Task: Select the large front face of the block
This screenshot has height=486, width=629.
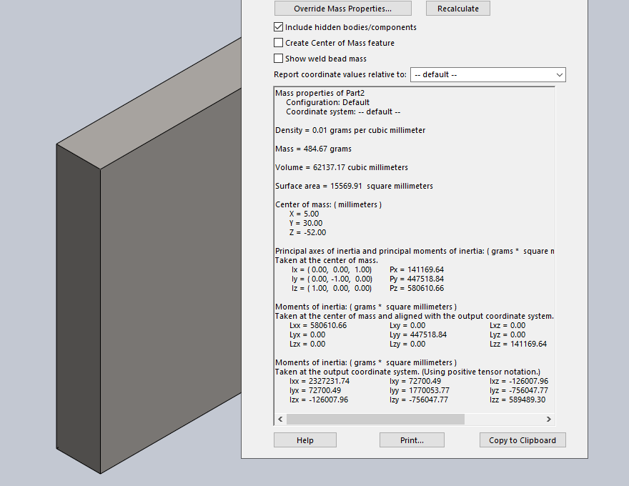Action: [x=172, y=300]
